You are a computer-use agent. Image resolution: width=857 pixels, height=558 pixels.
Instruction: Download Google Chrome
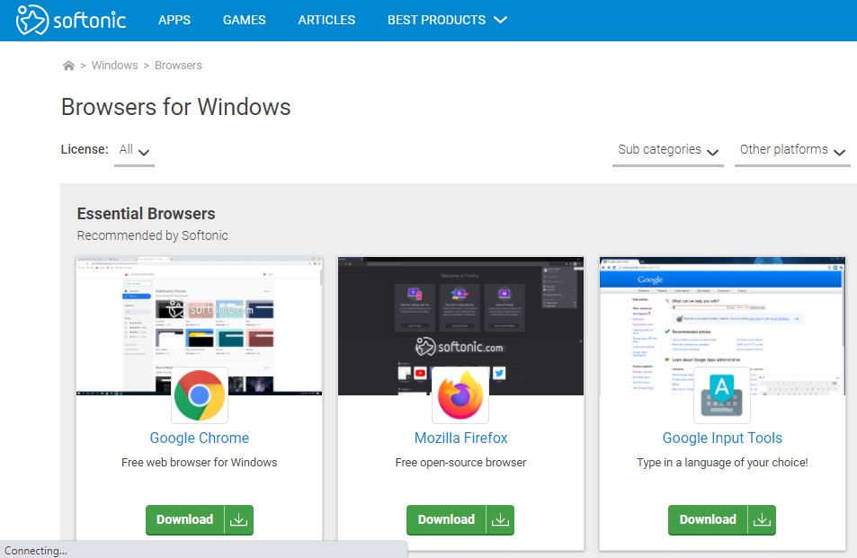(200, 519)
